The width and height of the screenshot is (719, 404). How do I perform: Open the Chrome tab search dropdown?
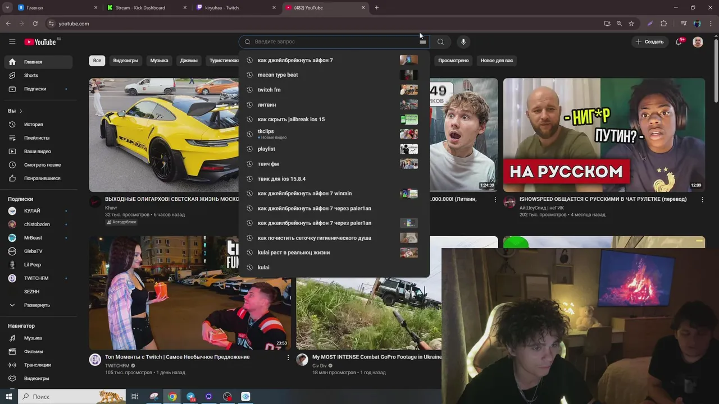pos(7,7)
